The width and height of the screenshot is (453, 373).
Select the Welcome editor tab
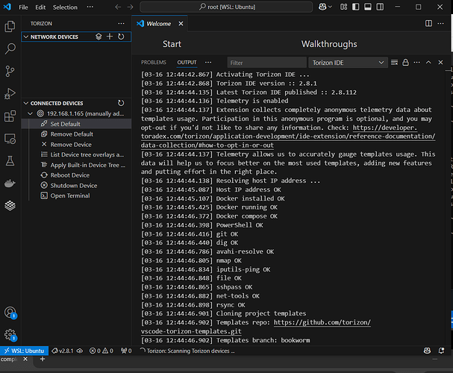[158, 24]
